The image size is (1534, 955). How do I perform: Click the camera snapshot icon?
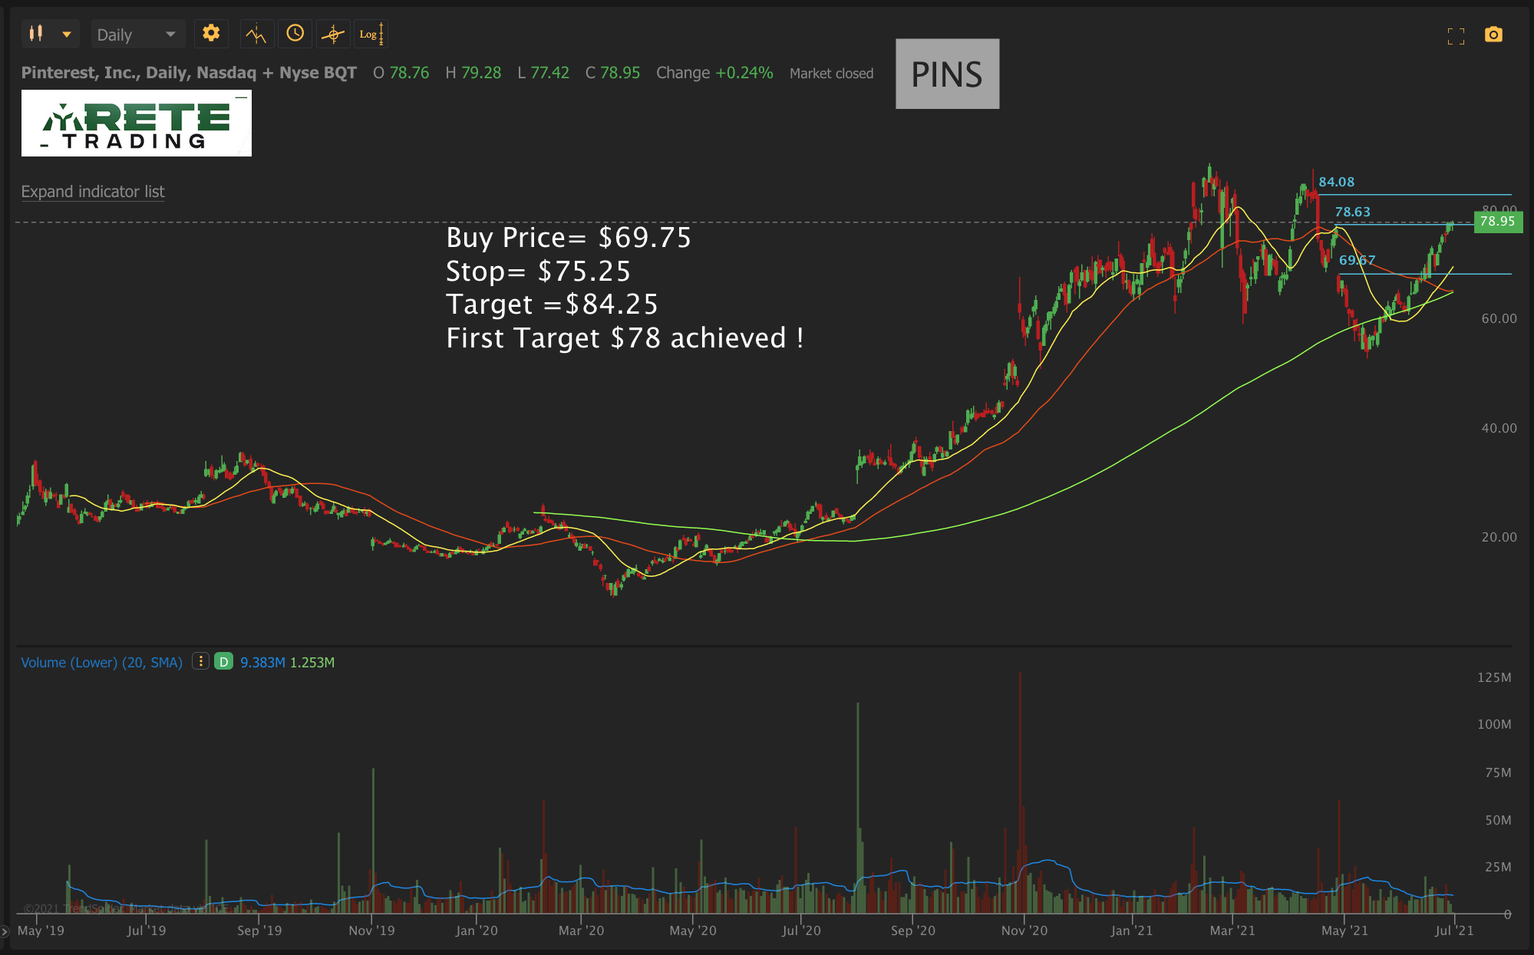[x=1493, y=35]
